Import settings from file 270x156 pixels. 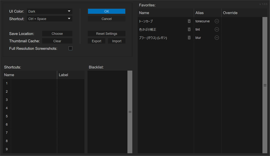pos(117,41)
